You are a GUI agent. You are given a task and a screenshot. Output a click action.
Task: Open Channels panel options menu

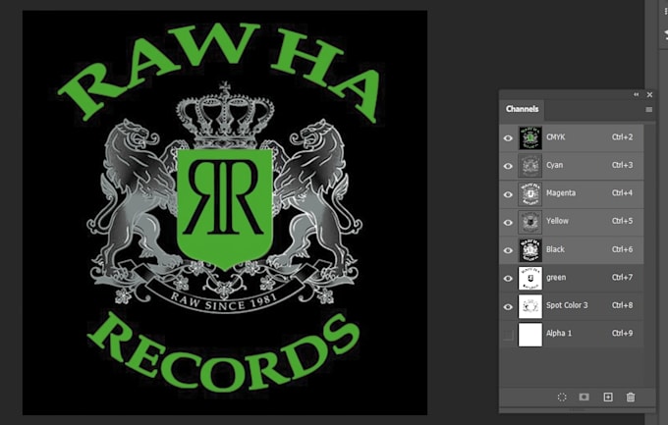click(648, 110)
